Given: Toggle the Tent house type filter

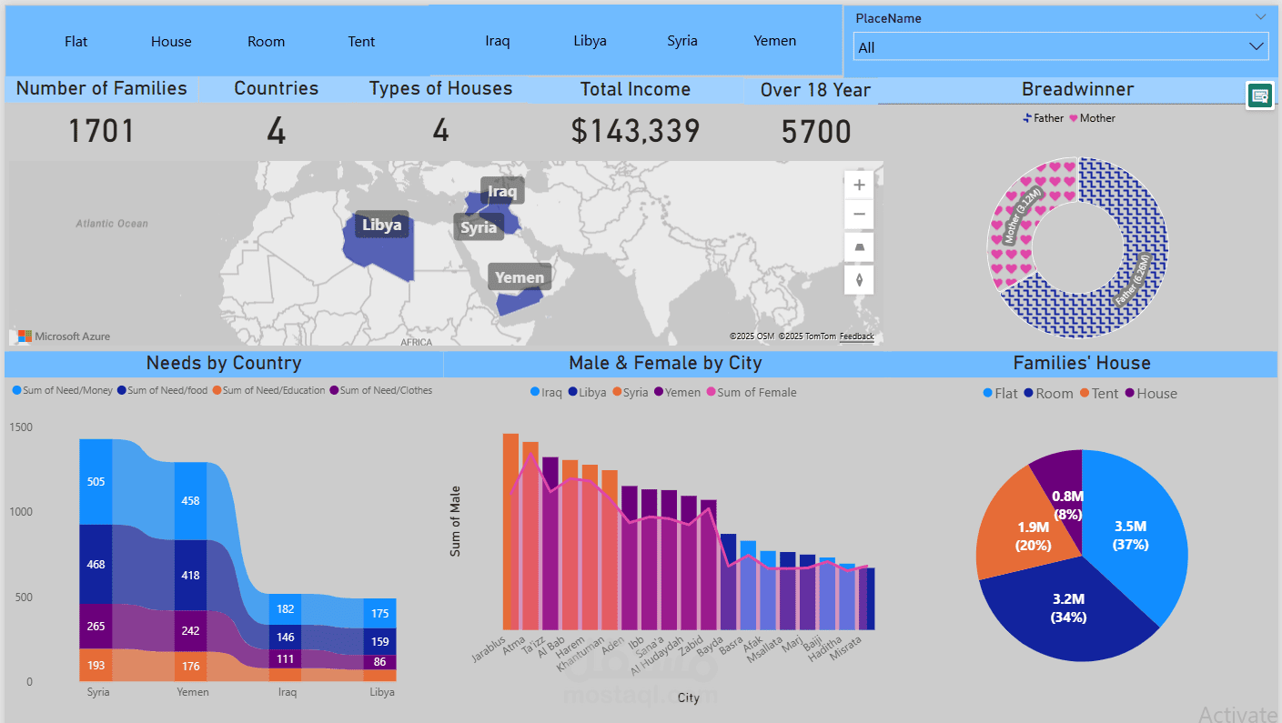Looking at the screenshot, I should coord(361,42).
